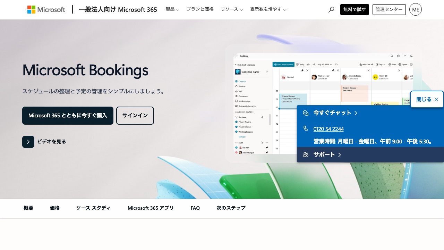
Task: Click the arrow icon next to ビデオを見る
Action: (28, 142)
